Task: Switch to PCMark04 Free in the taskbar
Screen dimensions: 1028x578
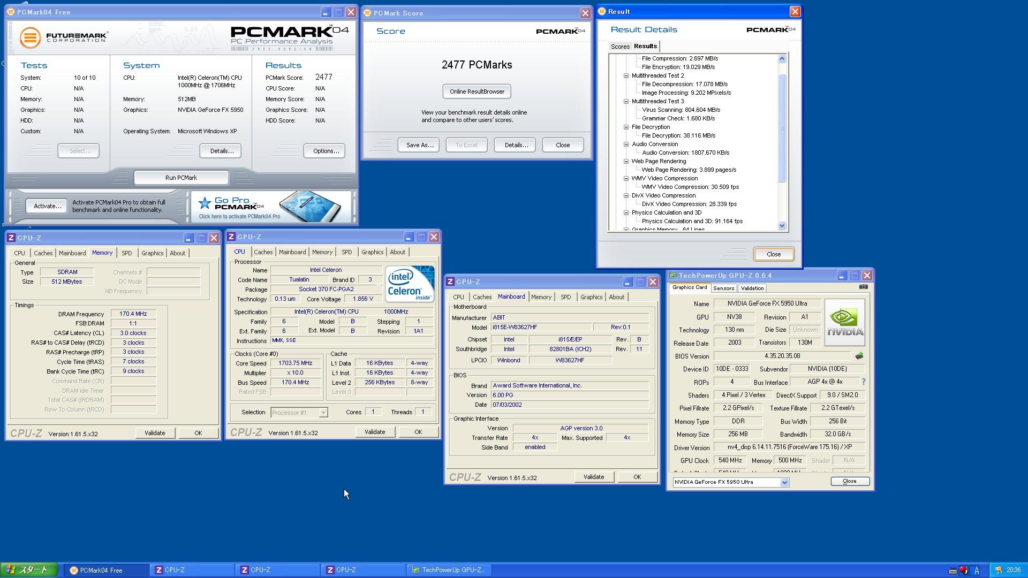Action: [107, 570]
